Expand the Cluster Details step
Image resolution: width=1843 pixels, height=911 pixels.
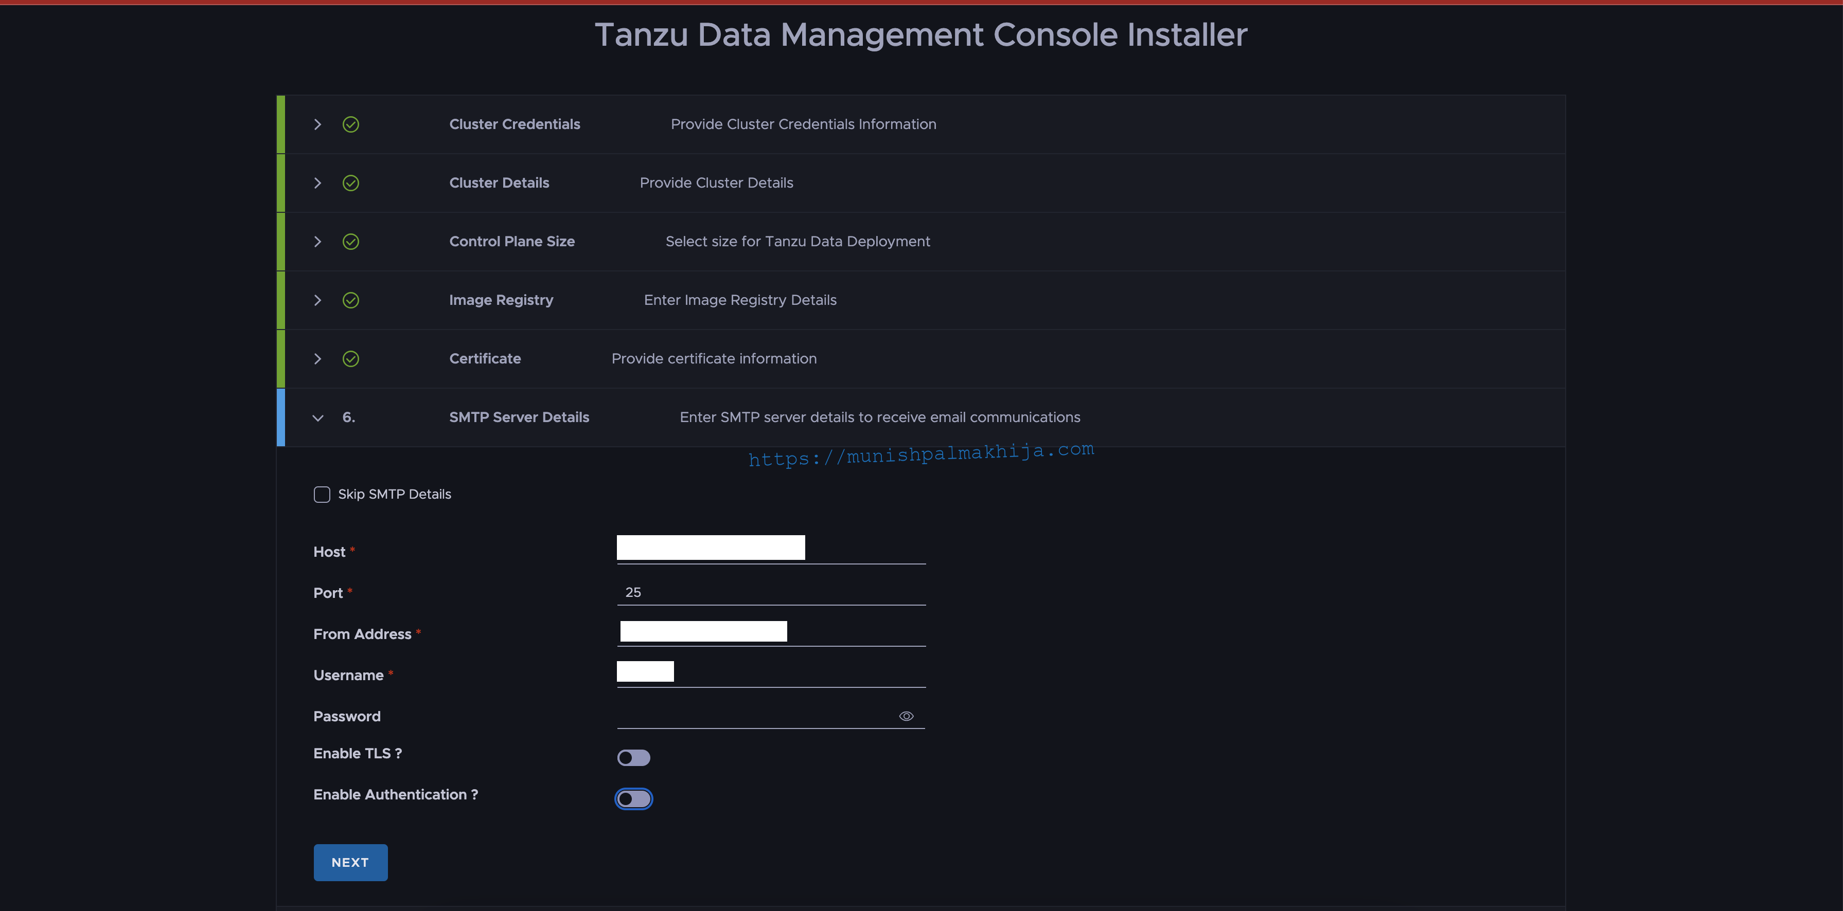317,183
